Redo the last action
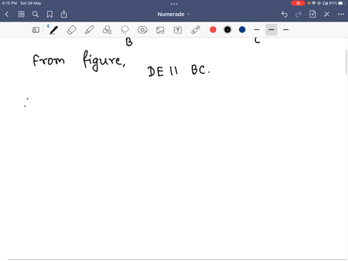The image size is (348, 261). 299,14
